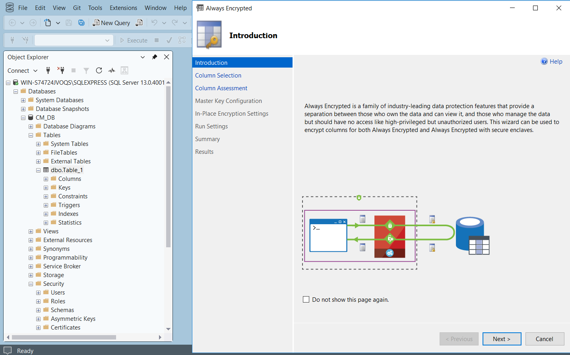Refresh the Object Explorer tree
Viewport: 570px width, 355px height.
click(99, 70)
